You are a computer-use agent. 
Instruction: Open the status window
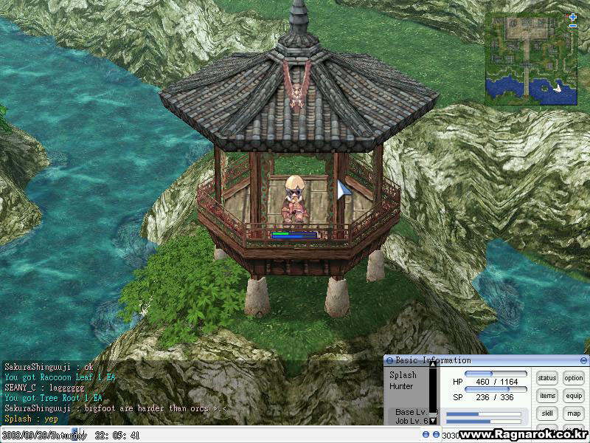click(546, 378)
